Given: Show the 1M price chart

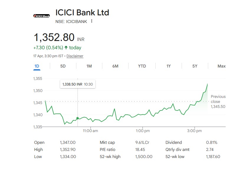Looking at the screenshot, I should click(x=89, y=66).
